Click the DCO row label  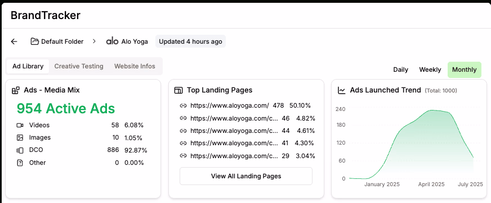(36, 150)
